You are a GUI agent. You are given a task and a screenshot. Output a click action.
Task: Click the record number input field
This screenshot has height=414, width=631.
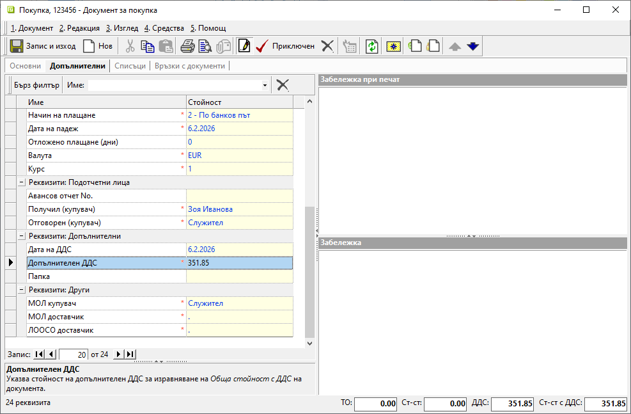click(x=73, y=354)
